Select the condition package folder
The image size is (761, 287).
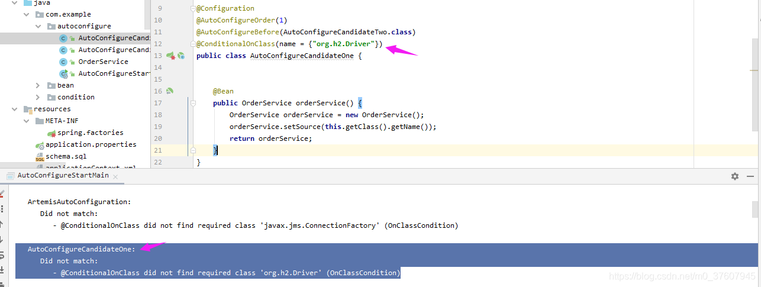[76, 97]
